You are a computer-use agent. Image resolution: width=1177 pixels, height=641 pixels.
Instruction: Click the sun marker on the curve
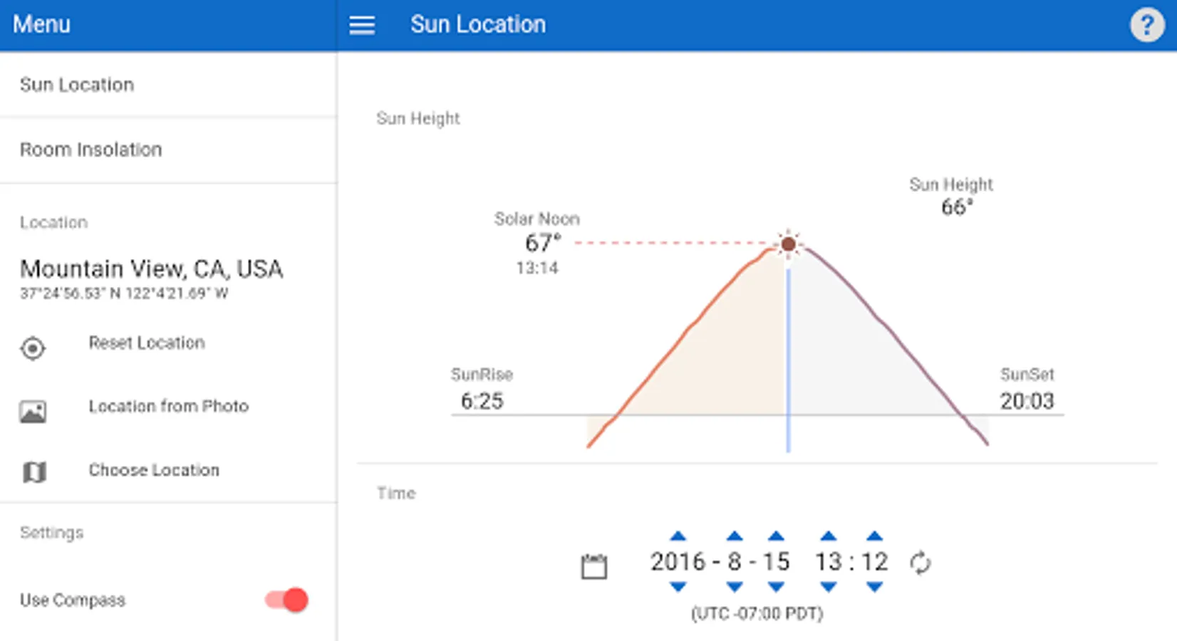click(788, 244)
